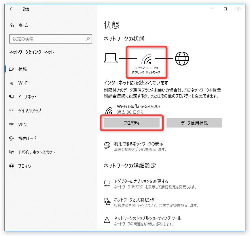Viewport: 250px width, 236px height.
Task: Click the Home house icon
Action: (x=12, y=25)
